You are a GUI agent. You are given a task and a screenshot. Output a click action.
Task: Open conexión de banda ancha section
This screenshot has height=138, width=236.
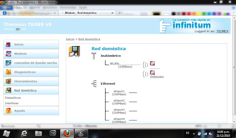click(x=31, y=63)
